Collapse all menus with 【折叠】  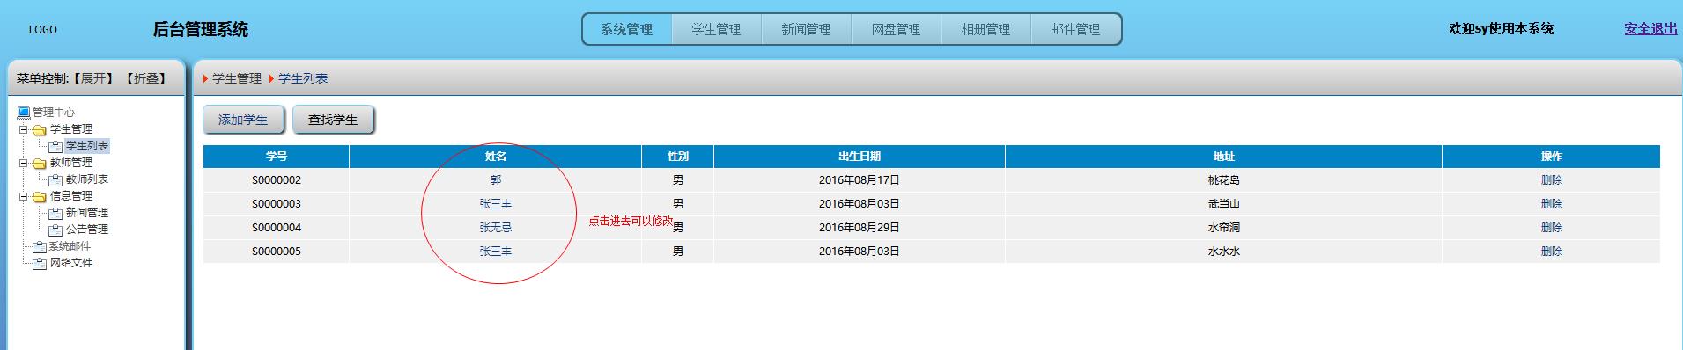click(x=145, y=78)
